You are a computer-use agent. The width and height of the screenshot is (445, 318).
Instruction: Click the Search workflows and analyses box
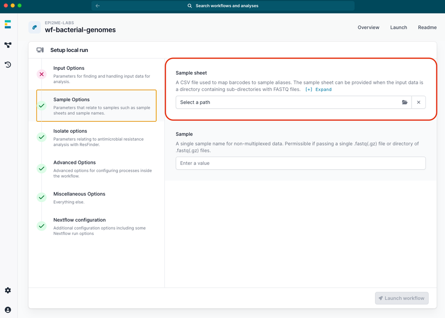point(223,6)
